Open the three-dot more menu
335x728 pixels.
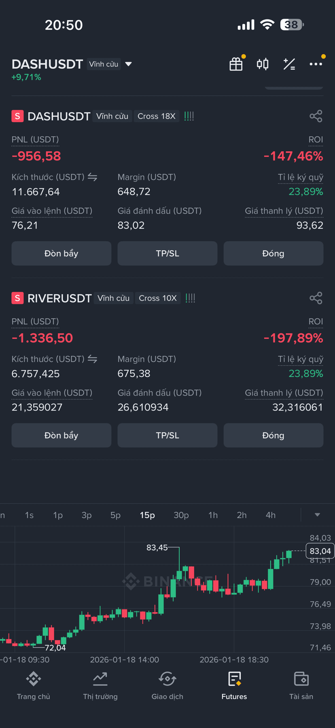click(x=316, y=64)
